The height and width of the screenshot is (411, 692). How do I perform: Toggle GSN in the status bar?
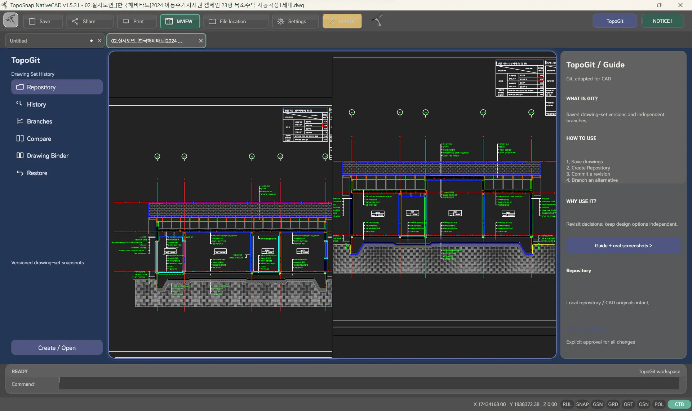pyautogui.click(x=598, y=404)
